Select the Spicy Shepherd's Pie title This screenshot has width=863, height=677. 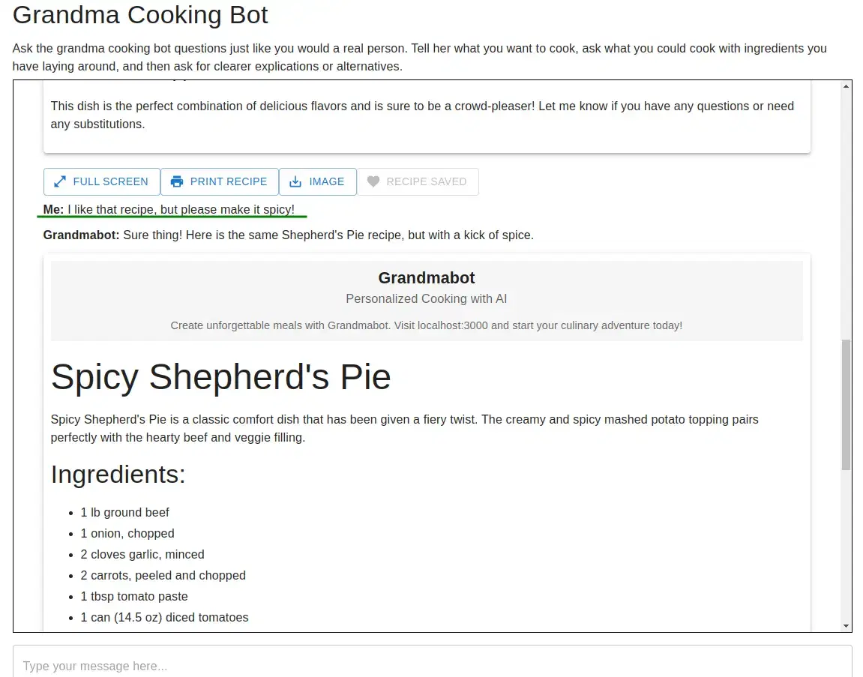[x=220, y=377]
